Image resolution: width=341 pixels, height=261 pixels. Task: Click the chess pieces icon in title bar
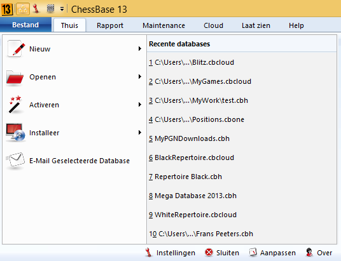click(23, 9)
